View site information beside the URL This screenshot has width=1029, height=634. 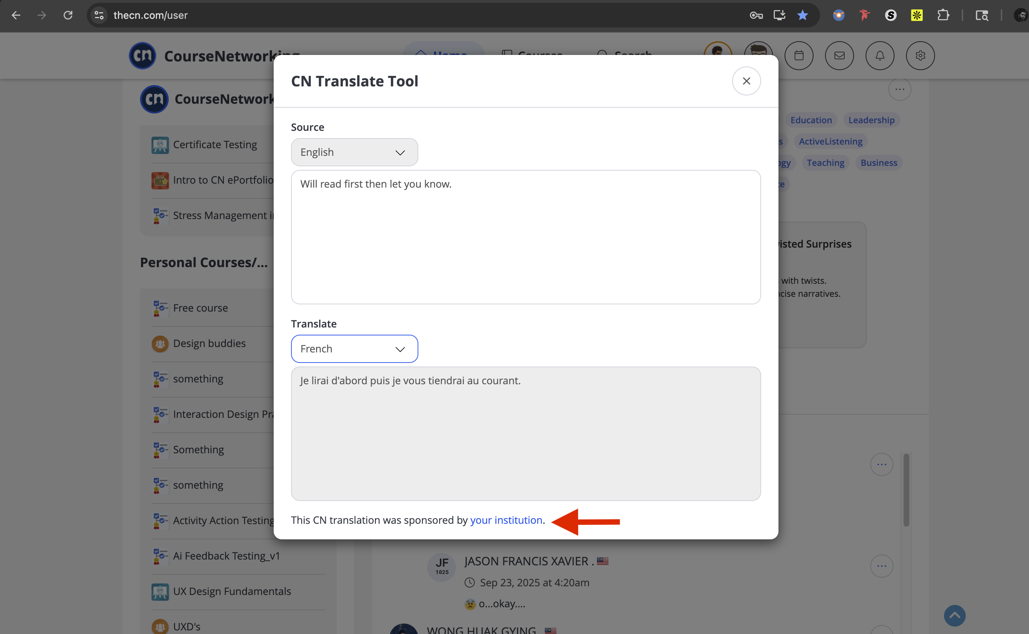click(x=99, y=16)
